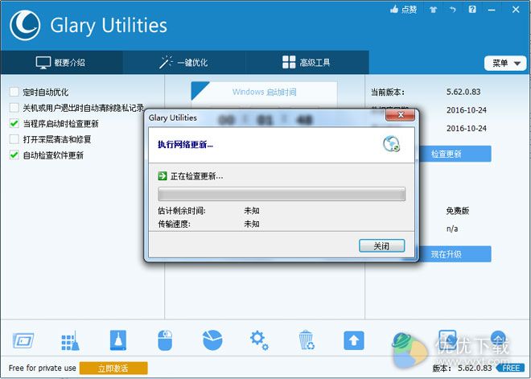Click the n/a value text
Screen dimensions: 531x379
pyautogui.click(x=452, y=229)
